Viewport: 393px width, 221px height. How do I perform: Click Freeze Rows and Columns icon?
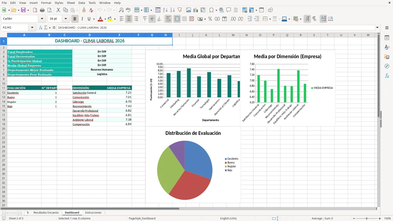tap(252, 10)
